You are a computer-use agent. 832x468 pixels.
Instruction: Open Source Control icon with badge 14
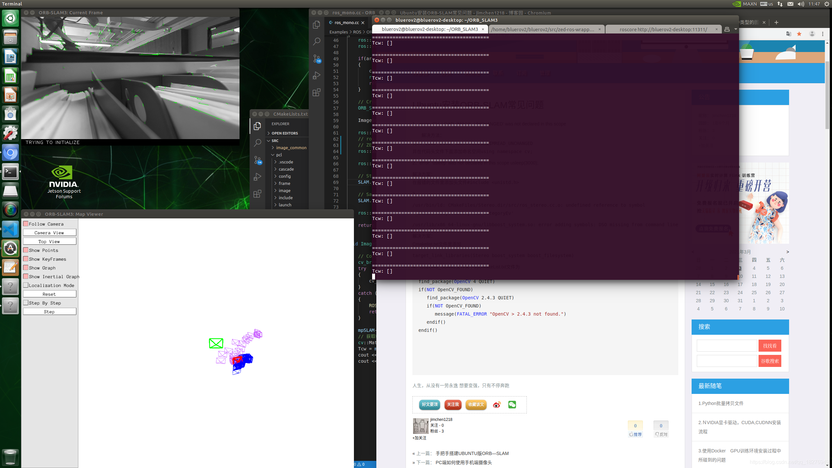point(258,160)
